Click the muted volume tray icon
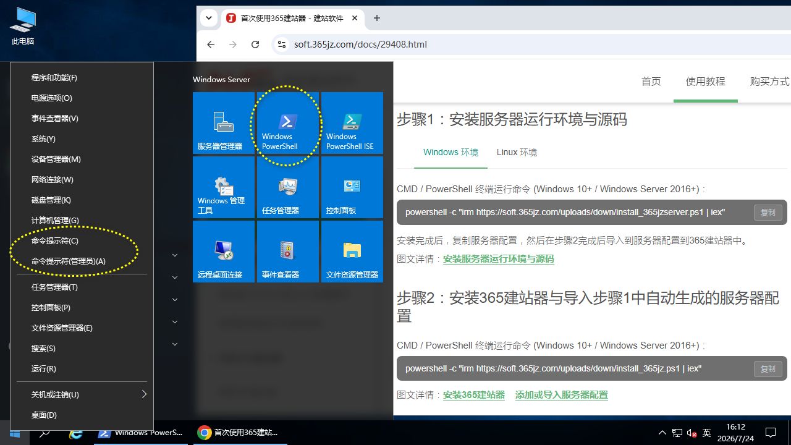This screenshot has height=445, width=791. tap(692, 433)
